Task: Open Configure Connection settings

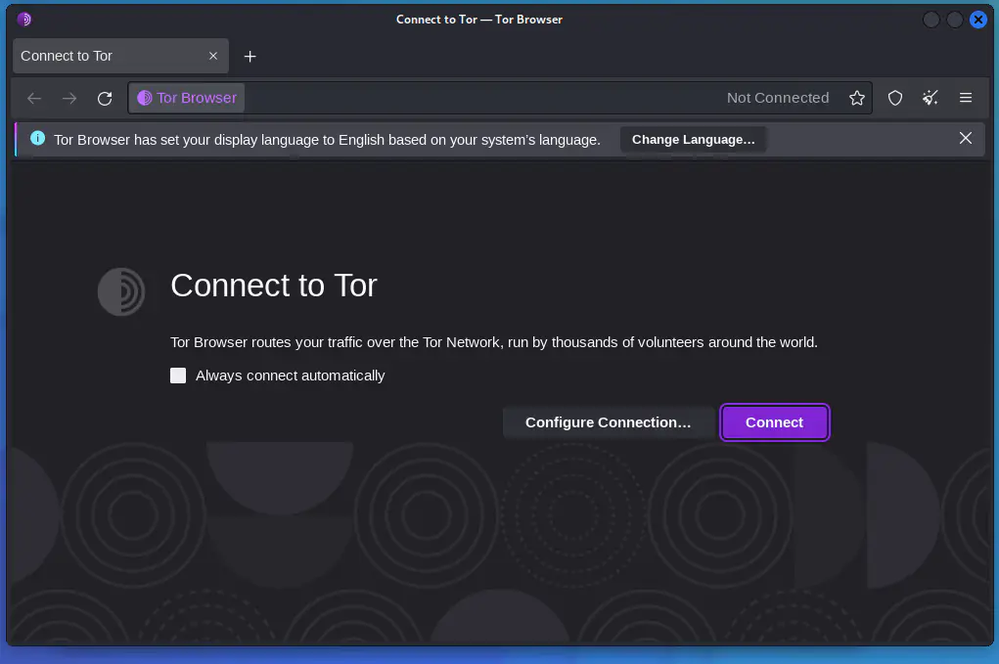Action: (609, 422)
